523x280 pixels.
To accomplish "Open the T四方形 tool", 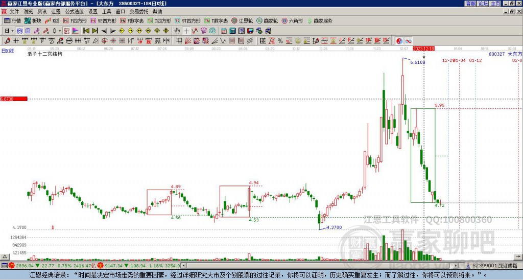I will 159,20.
